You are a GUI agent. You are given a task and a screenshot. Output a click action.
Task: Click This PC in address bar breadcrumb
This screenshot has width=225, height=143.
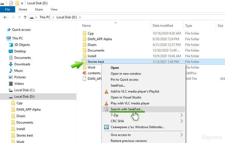tap(45, 17)
